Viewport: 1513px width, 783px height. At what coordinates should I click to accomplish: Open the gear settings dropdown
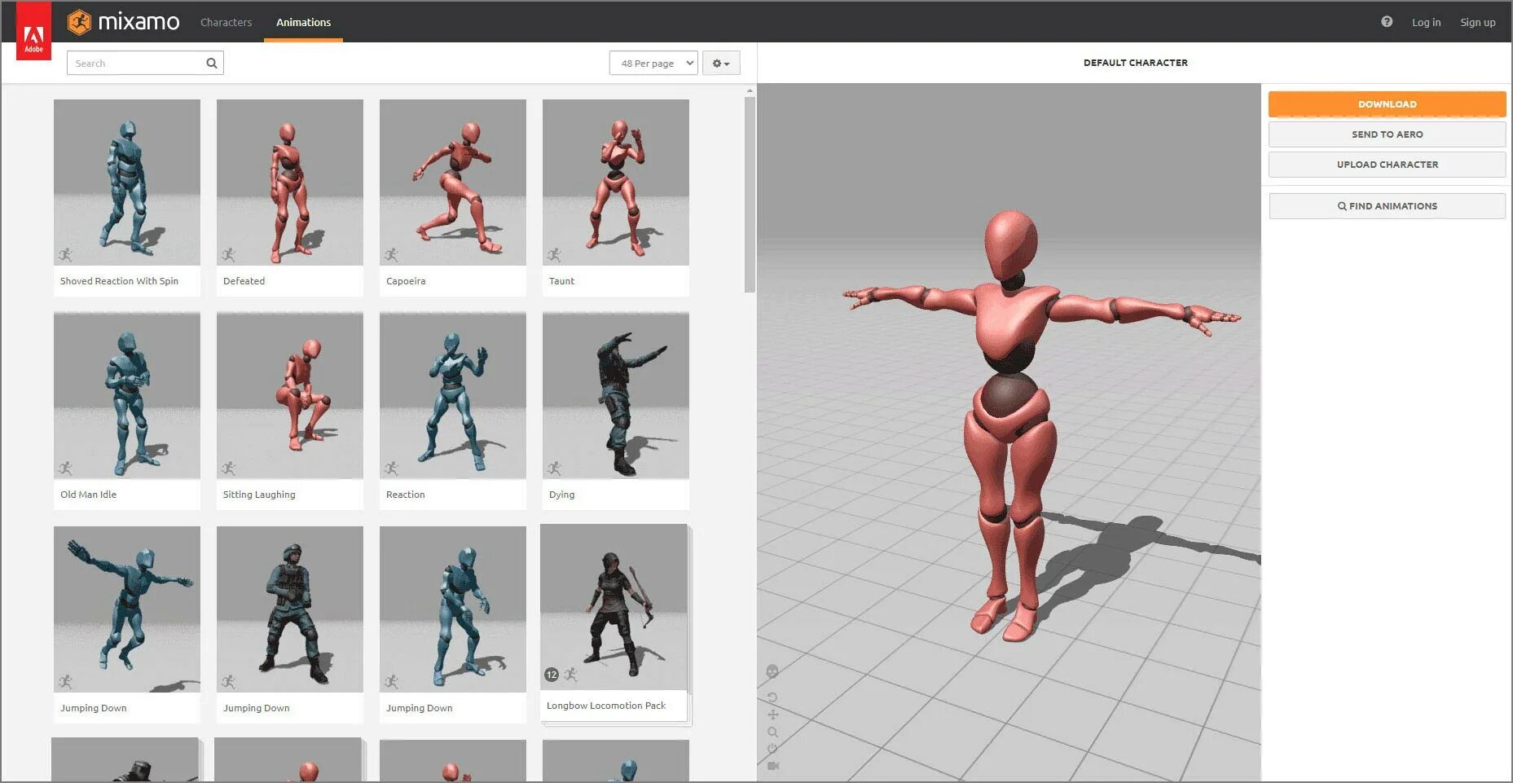(x=721, y=63)
